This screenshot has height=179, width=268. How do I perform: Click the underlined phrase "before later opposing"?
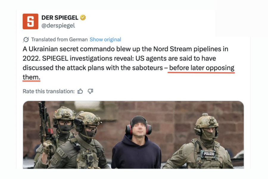tap(202, 68)
